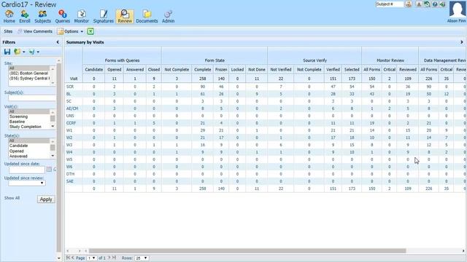The image size is (467, 262).
Task: Open the CCRF visit row link
Action: point(71,123)
